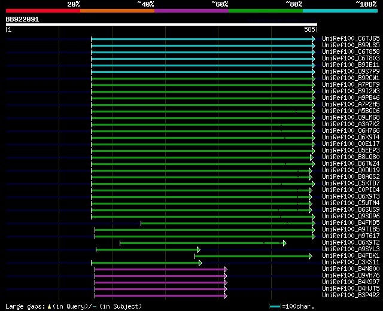This screenshot has height=311, width=383.
Task: Choose the UniRef100_C6T803 label
Action: point(351,59)
